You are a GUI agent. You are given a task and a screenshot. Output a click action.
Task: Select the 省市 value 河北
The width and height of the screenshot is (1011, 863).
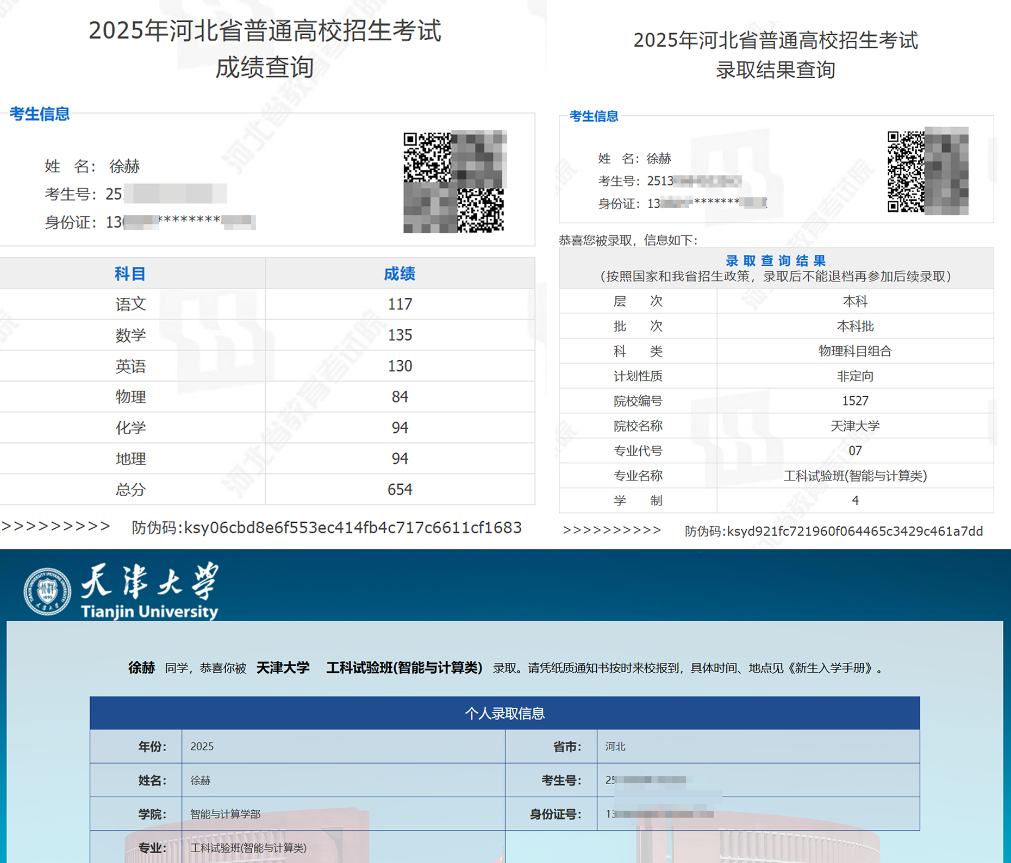coord(615,746)
